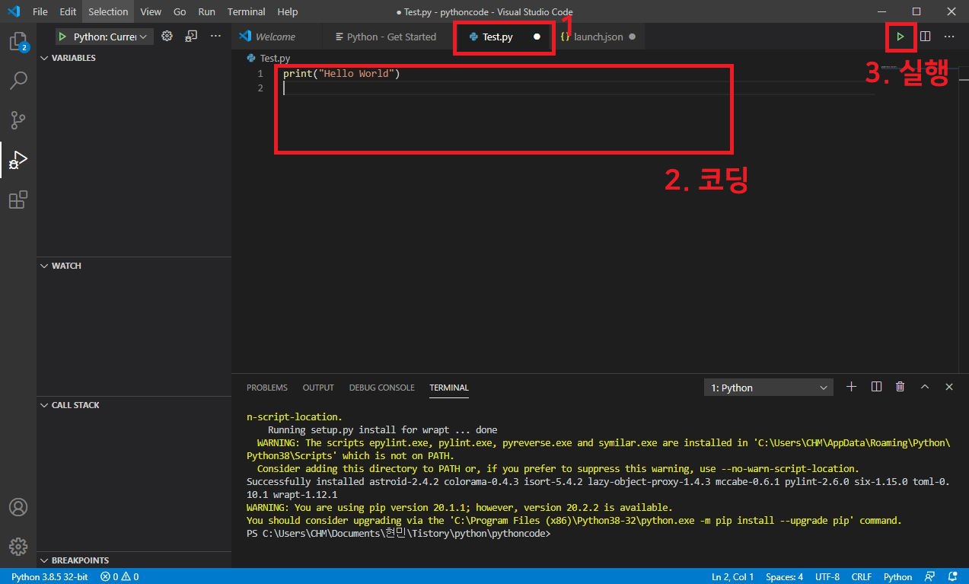This screenshot has width=969, height=584.
Task: Click the Test.py breadcrumb above editor
Action: click(x=269, y=58)
